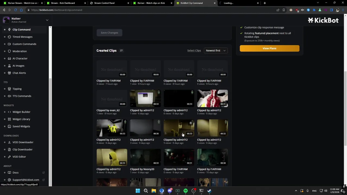Open the browser tab search chevron
The image size is (347, 195).
(x=318, y=3)
